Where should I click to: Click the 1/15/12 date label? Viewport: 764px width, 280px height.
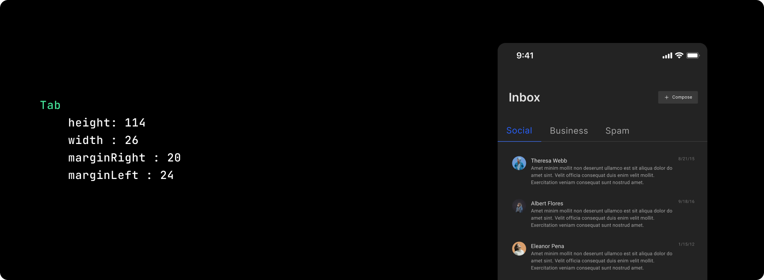686,244
